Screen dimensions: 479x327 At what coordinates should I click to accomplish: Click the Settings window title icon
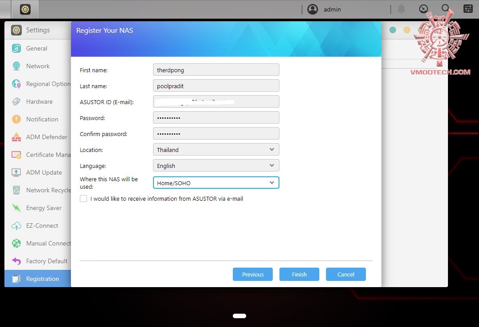tap(16, 30)
